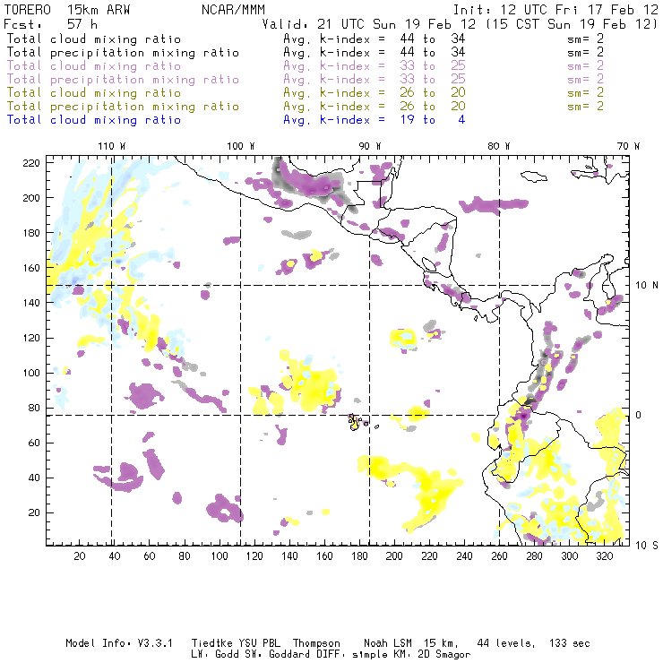Viewport: 663px width, 663px height.
Task: Click the '80 W' longitude label
Action: pos(498,146)
